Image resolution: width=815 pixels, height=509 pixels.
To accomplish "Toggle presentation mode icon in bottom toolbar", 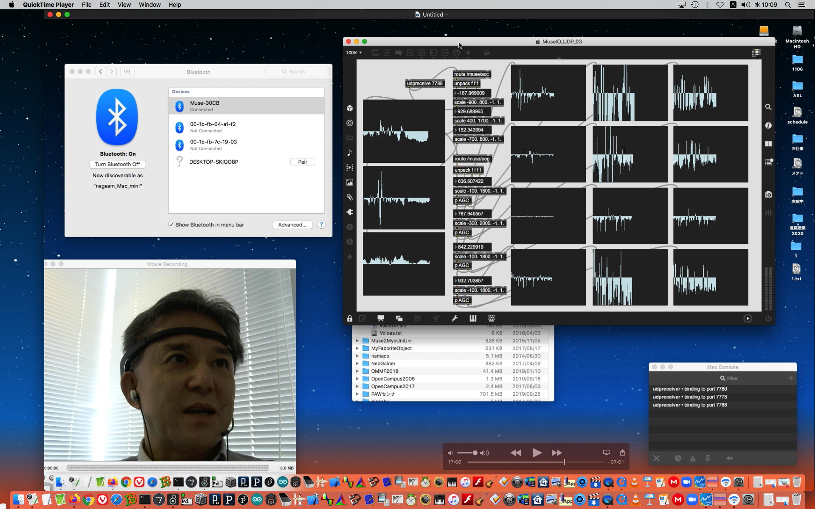I will (381, 319).
